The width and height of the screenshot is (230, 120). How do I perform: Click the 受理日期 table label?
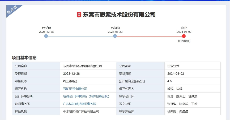(x=21, y=74)
